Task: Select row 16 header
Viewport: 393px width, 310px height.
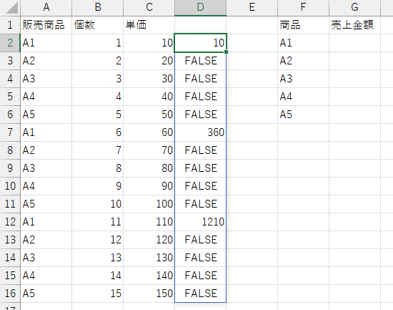Action: tap(10, 294)
